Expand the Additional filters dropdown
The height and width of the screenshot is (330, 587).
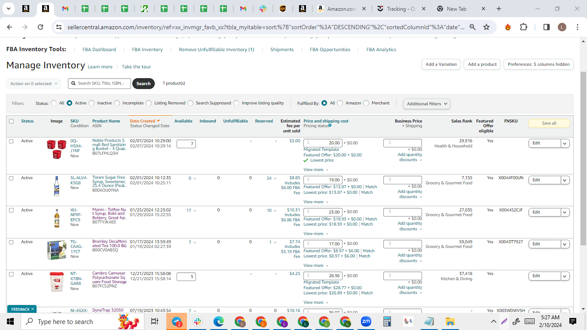click(x=426, y=104)
